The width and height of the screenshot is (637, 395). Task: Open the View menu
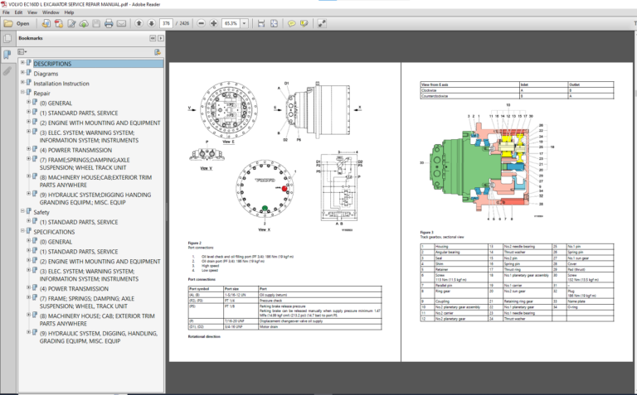pos(30,13)
